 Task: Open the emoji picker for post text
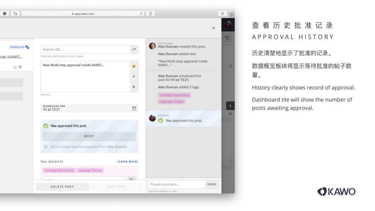pos(134,66)
